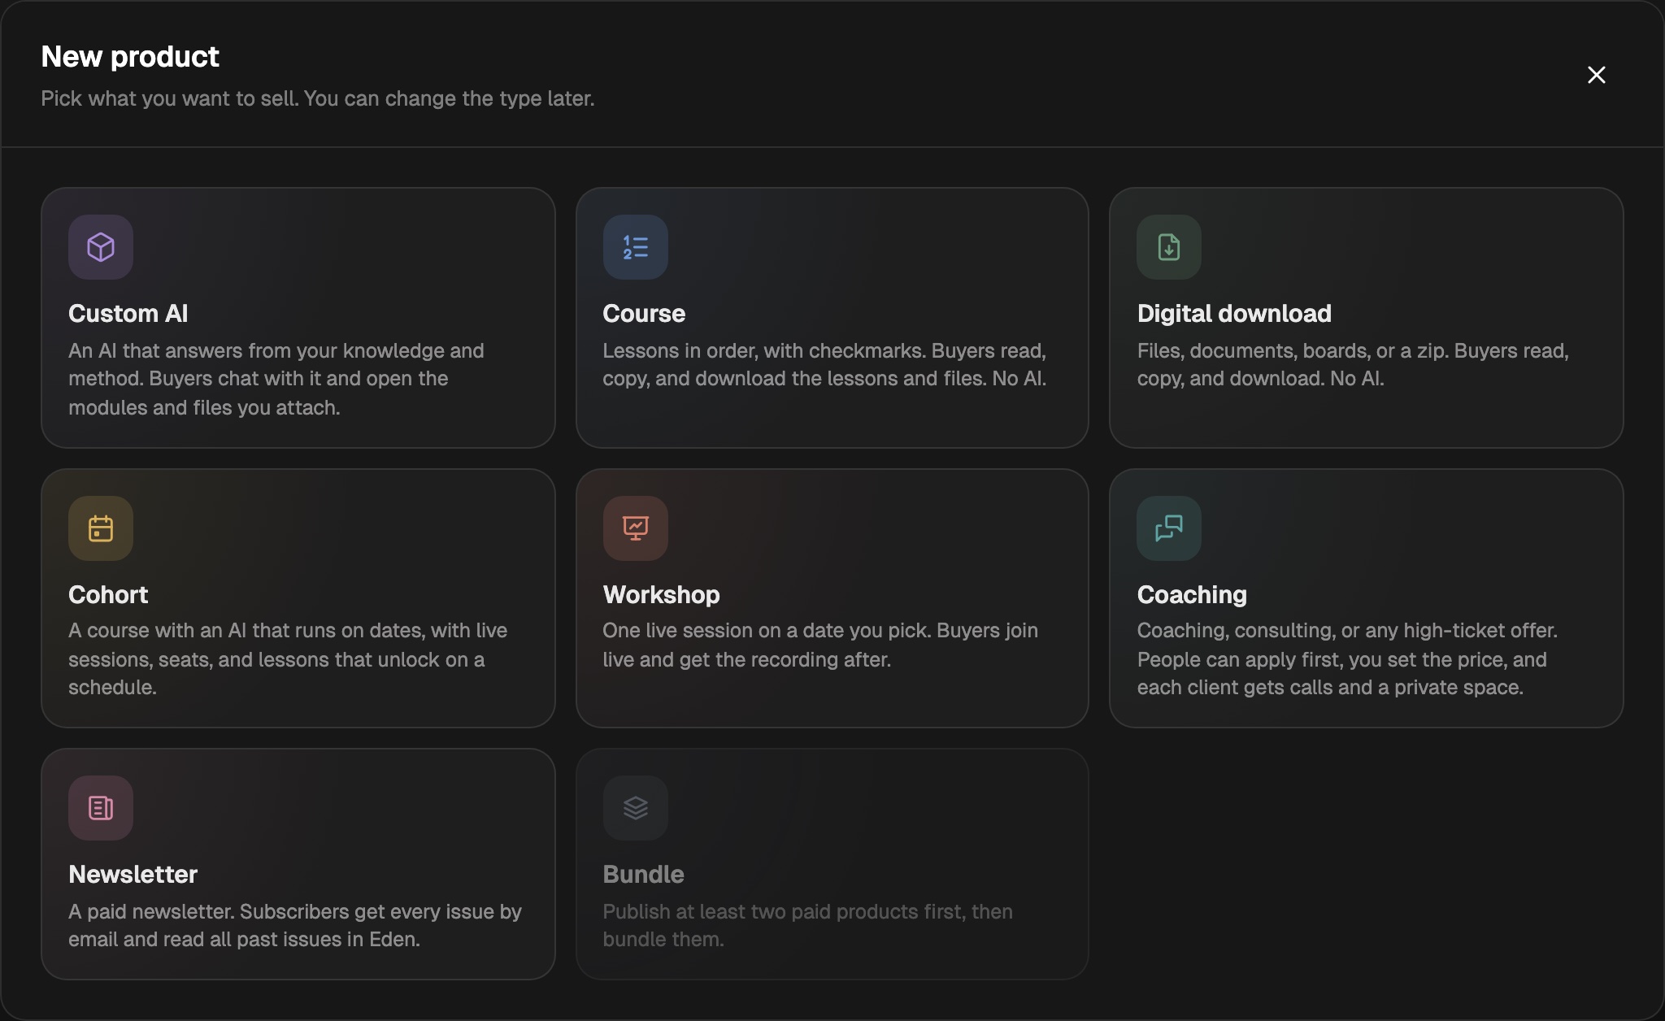Click the disabled Bundle heading
1665x1021 pixels.
(x=643, y=875)
